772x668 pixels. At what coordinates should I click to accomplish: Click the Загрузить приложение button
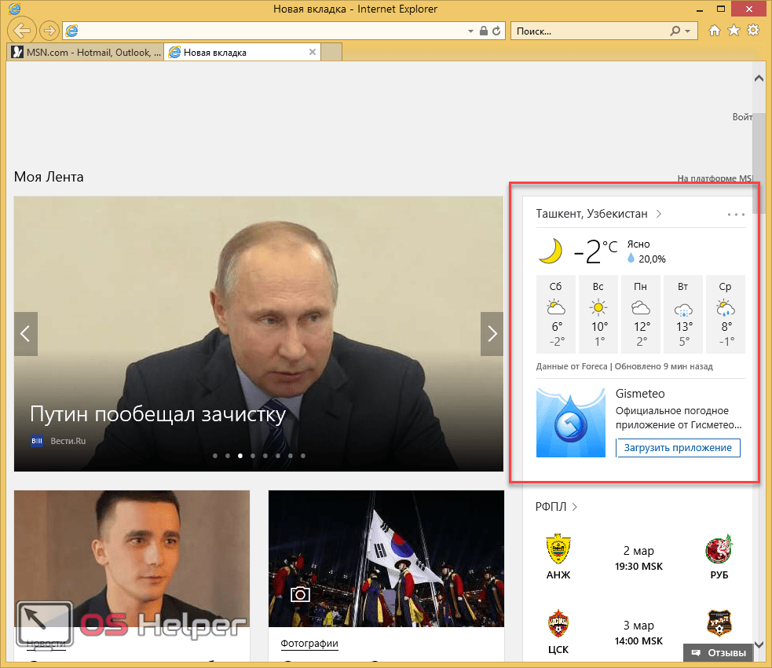(x=678, y=448)
